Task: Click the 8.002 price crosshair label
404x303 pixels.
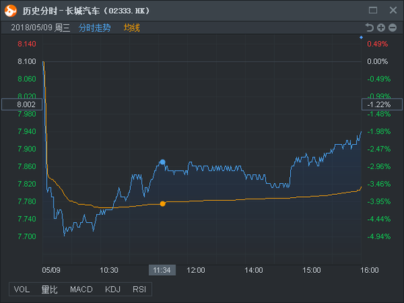Action: [x=22, y=104]
